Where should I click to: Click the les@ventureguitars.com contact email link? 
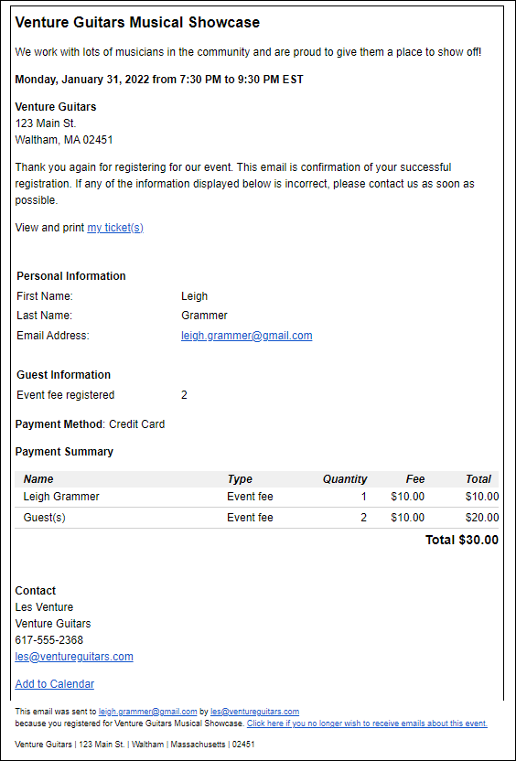[74, 657]
